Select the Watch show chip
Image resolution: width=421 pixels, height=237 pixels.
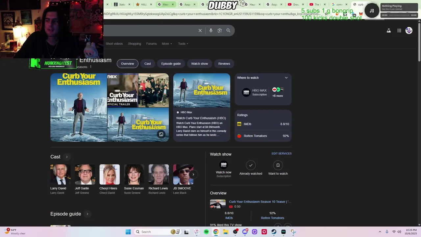pos(200,64)
